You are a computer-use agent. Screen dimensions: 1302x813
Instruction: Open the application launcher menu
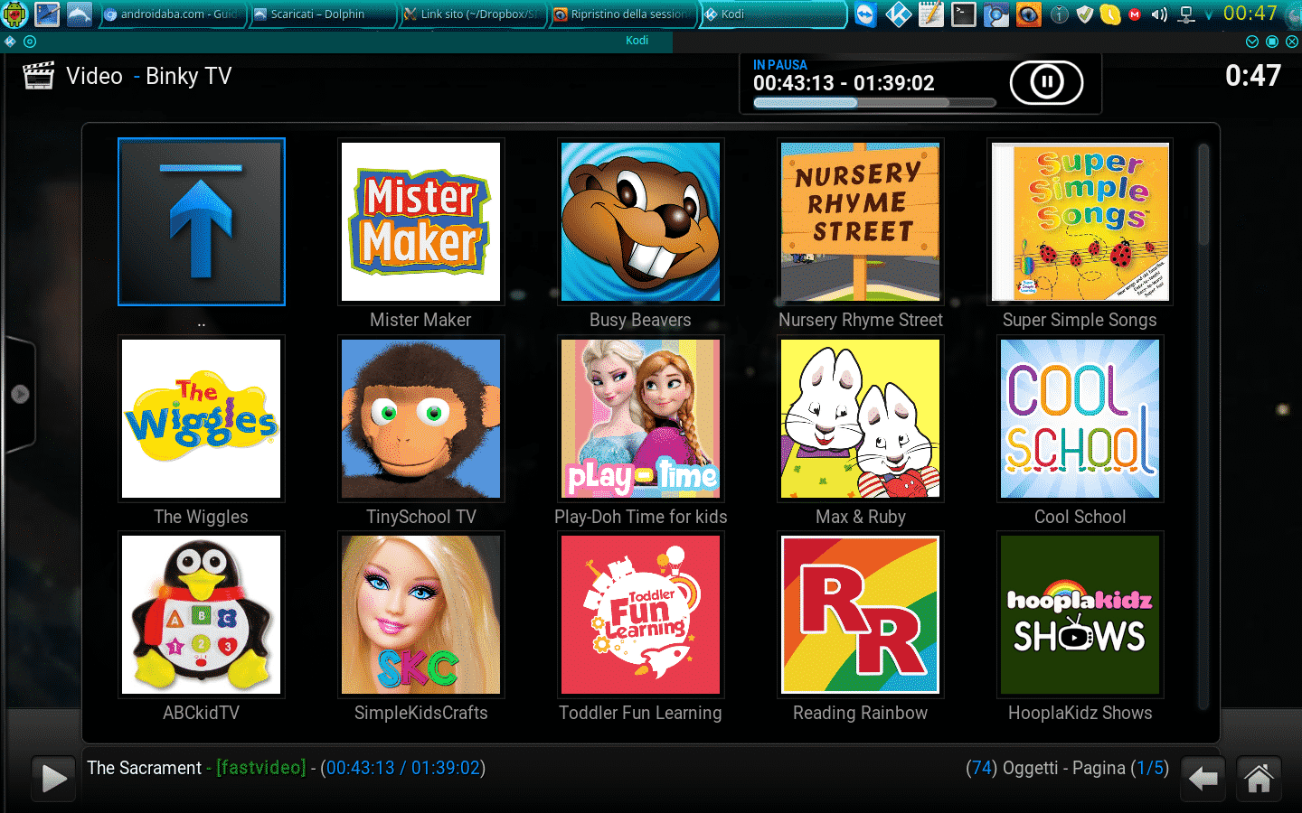(x=15, y=14)
